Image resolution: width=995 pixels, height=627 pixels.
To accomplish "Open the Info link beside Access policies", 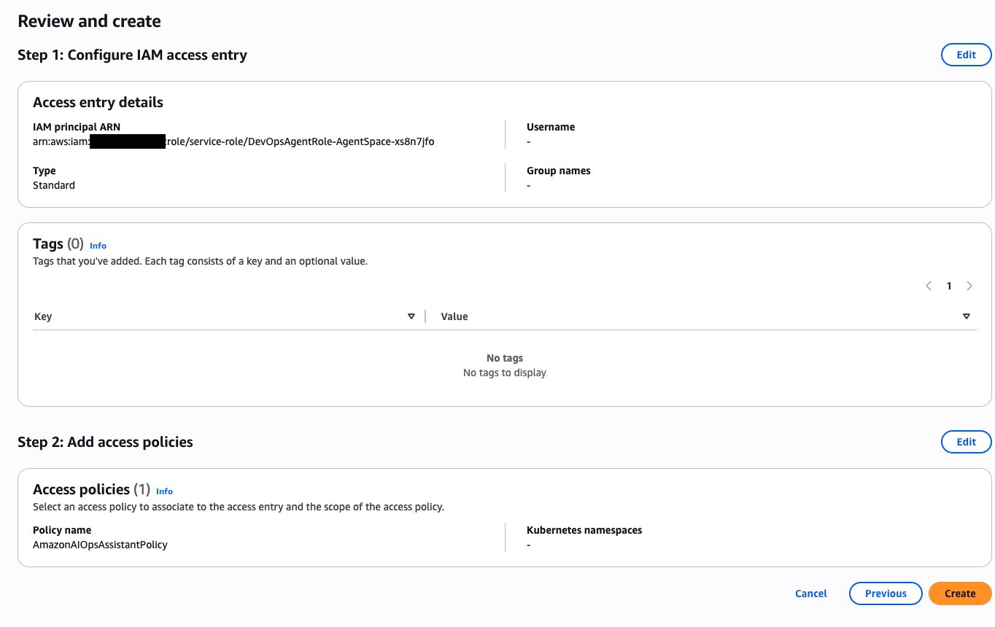I will [164, 491].
